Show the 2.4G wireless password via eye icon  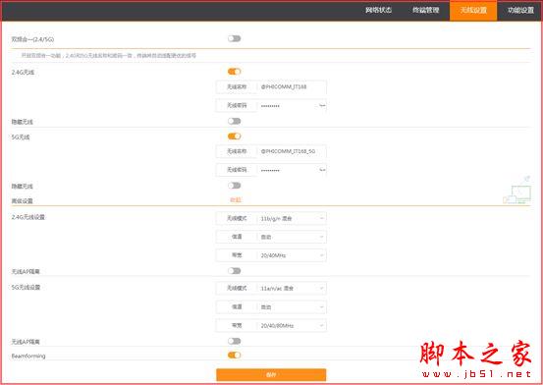(x=322, y=105)
